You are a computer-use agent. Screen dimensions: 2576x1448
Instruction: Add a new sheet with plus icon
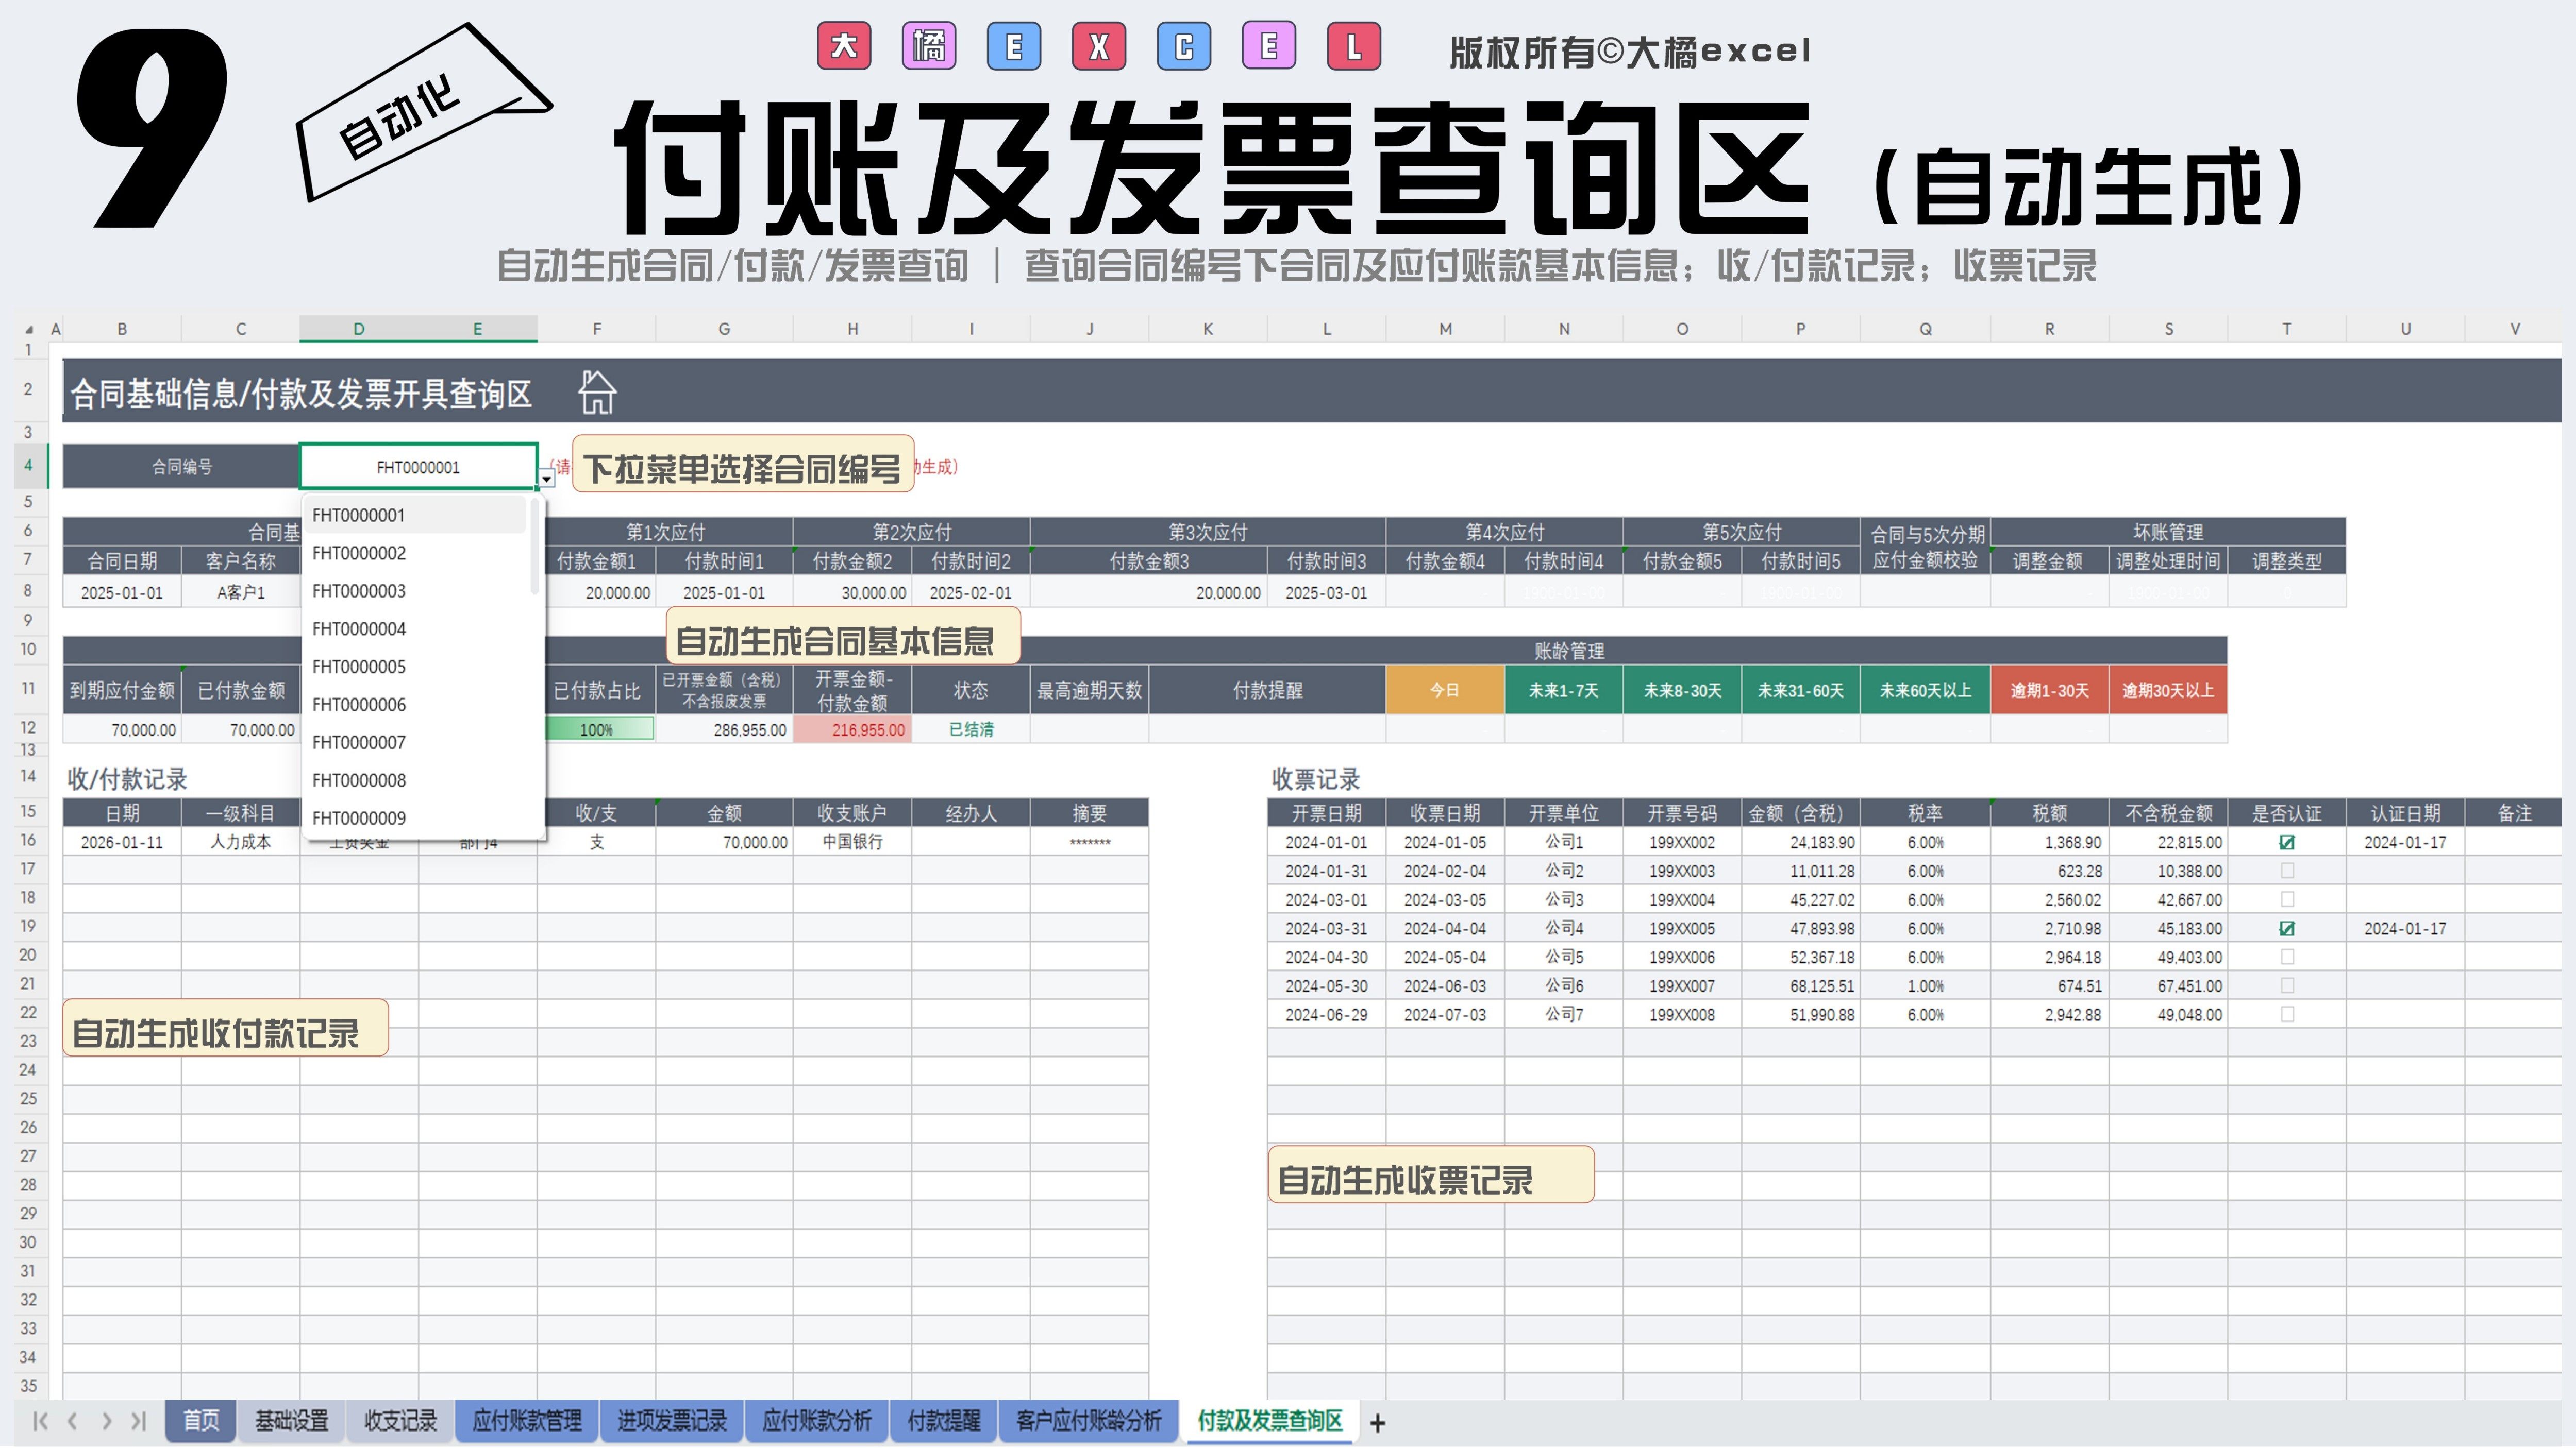pos(1377,1422)
